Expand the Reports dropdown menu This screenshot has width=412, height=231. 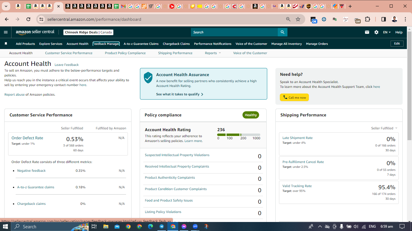213,53
